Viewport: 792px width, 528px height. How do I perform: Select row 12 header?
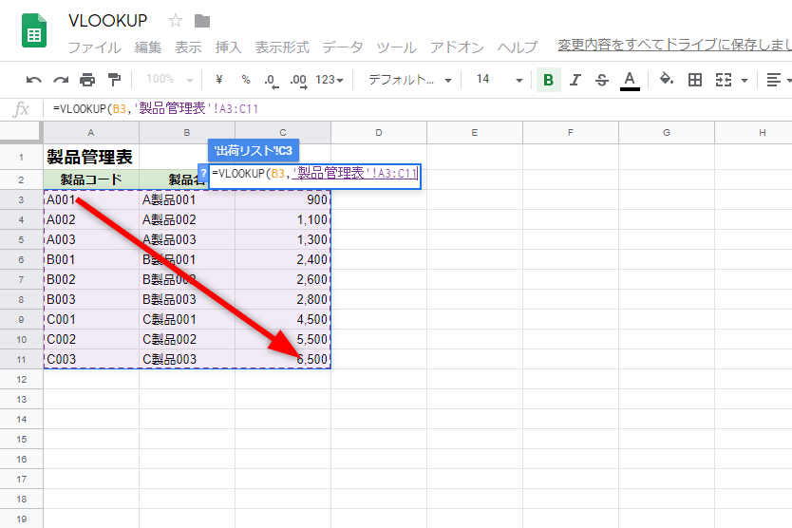(x=21, y=380)
